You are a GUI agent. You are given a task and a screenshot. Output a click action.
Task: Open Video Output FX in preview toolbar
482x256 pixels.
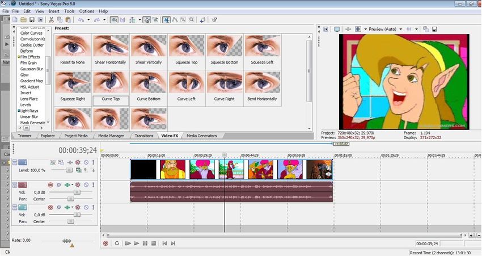pyautogui.click(x=348, y=29)
